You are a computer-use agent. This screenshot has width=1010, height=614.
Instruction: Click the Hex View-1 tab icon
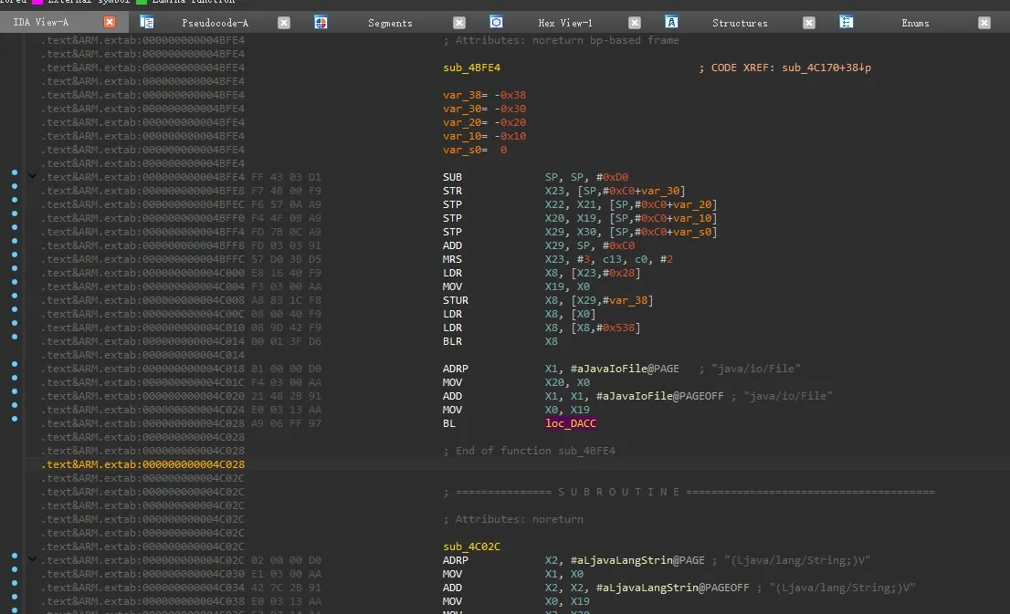pos(496,23)
